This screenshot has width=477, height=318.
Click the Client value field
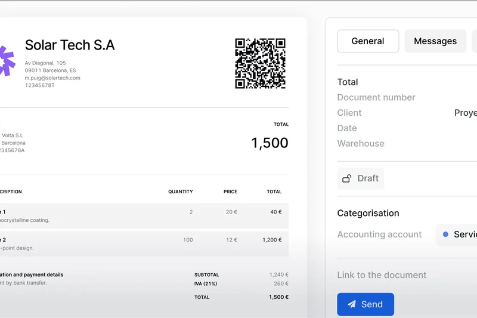465,113
